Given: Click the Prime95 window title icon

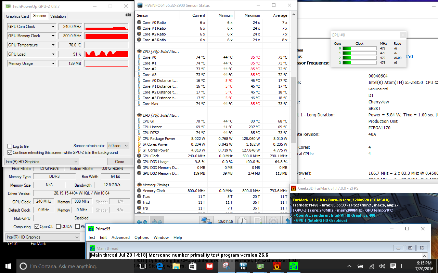Looking at the screenshot, I should pos(91,229).
